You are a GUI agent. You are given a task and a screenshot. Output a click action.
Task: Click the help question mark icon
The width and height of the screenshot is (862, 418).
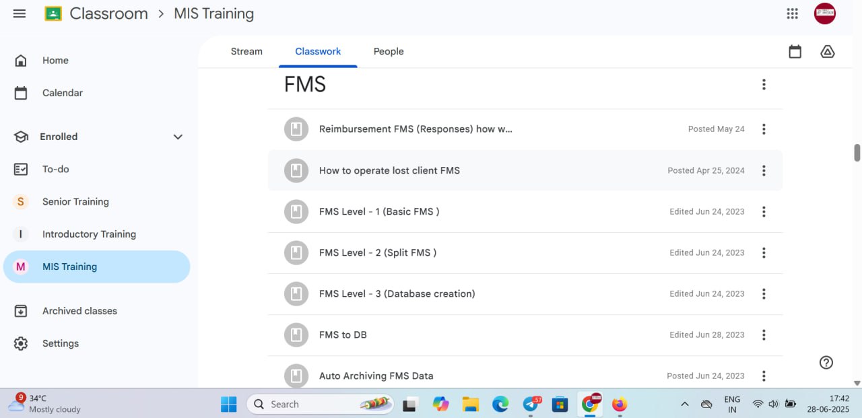[x=826, y=362]
